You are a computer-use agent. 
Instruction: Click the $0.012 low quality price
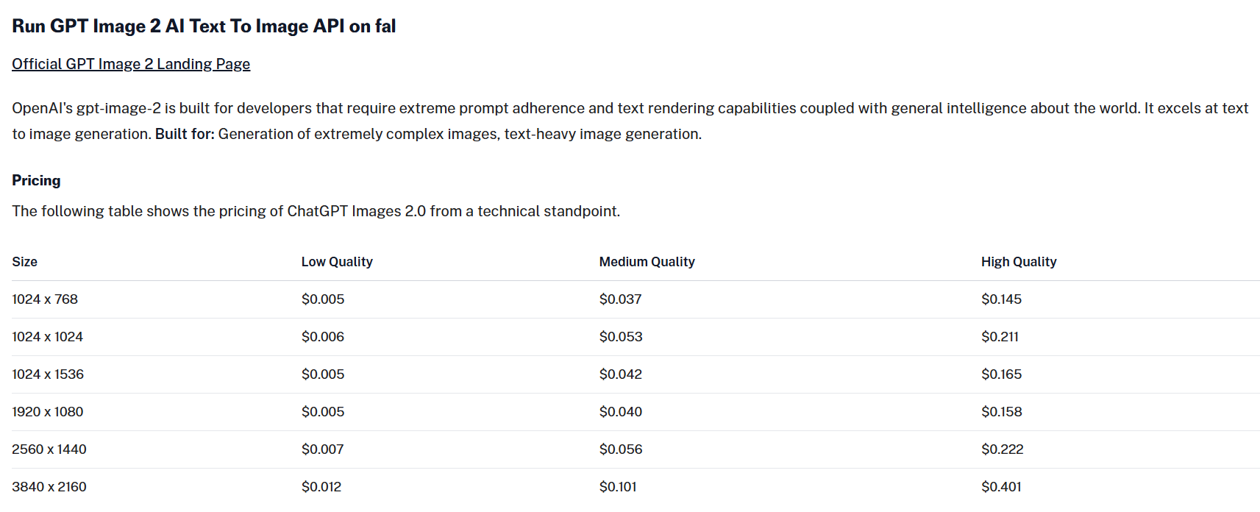coord(321,487)
